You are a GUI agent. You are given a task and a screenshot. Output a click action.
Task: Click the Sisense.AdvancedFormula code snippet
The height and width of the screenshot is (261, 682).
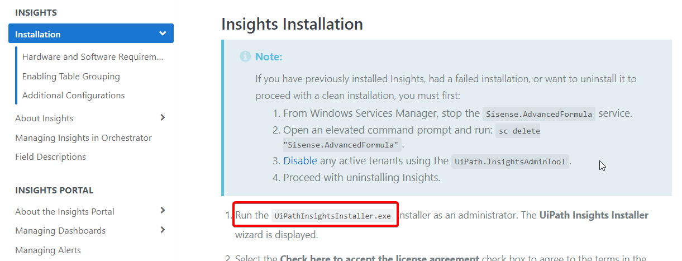click(x=538, y=113)
